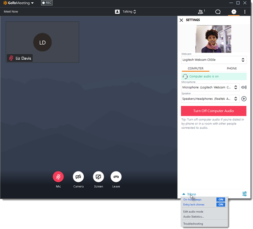This screenshot has height=229, width=253.
Task: Click Turn Off Computer Audio button
Action: (x=213, y=111)
